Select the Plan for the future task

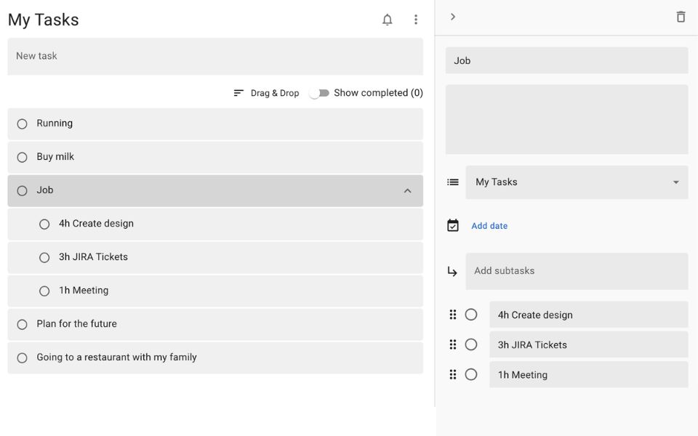point(214,323)
